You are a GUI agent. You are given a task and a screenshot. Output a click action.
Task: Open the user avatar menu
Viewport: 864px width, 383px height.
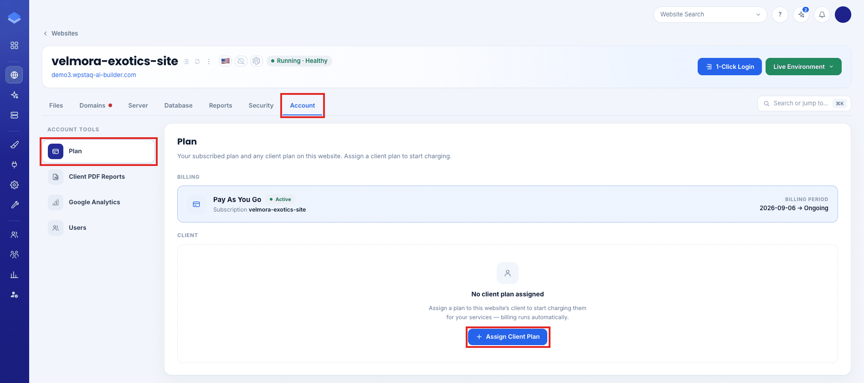[x=843, y=15]
